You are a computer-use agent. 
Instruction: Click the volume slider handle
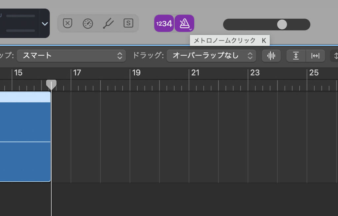click(282, 25)
